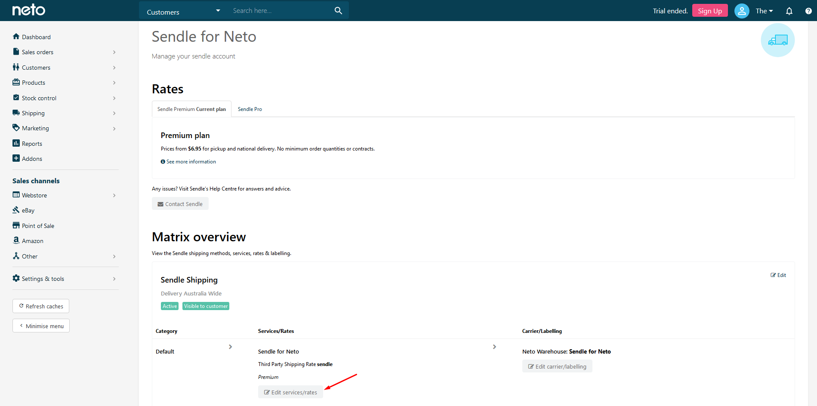Expand the Sales orders submenu chevron
Screen dimensions: 817x406
pyautogui.click(x=114, y=52)
